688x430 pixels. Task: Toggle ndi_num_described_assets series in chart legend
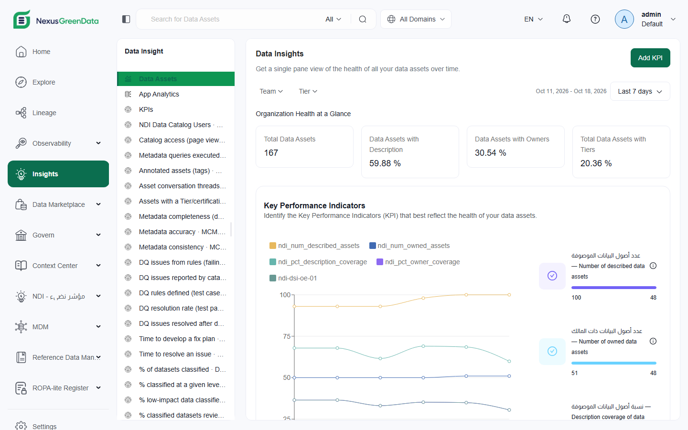click(x=314, y=246)
